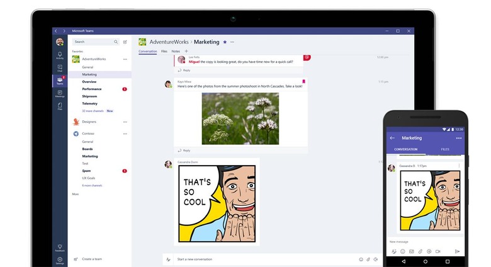The width and height of the screenshot is (491, 267).
Task: Open Files in the left rail
Action: pyautogui.click(x=60, y=106)
